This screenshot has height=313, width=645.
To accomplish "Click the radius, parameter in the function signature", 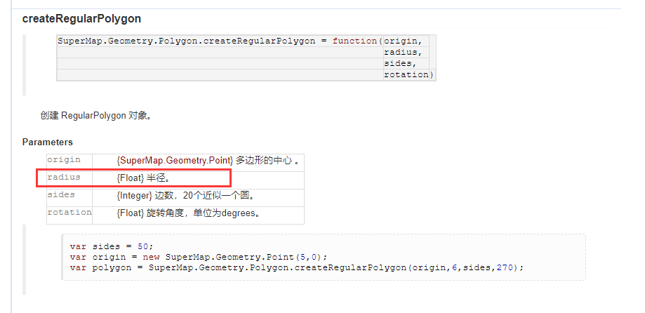I will (x=403, y=52).
